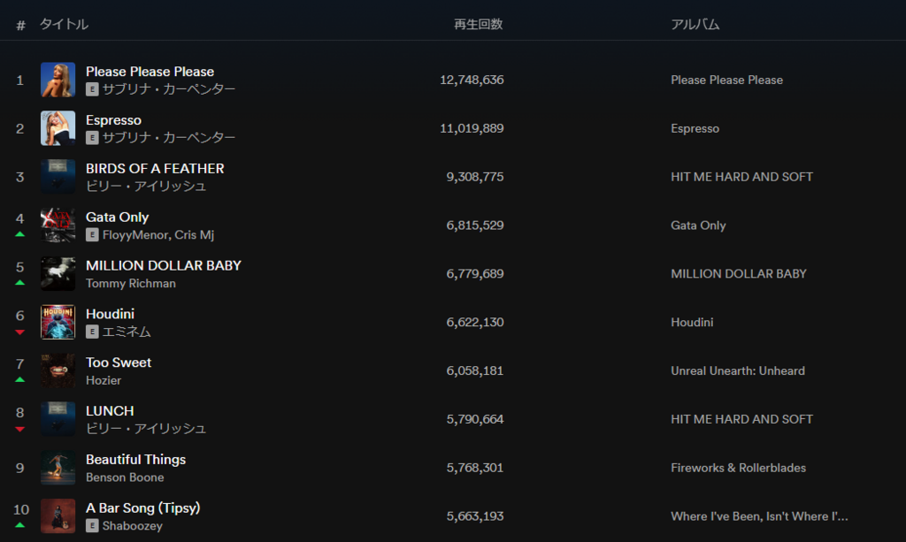Viewport: 906px width, 542px height.
Task: Click green up arrow under rank 10
Action: [x=19, y=525]
